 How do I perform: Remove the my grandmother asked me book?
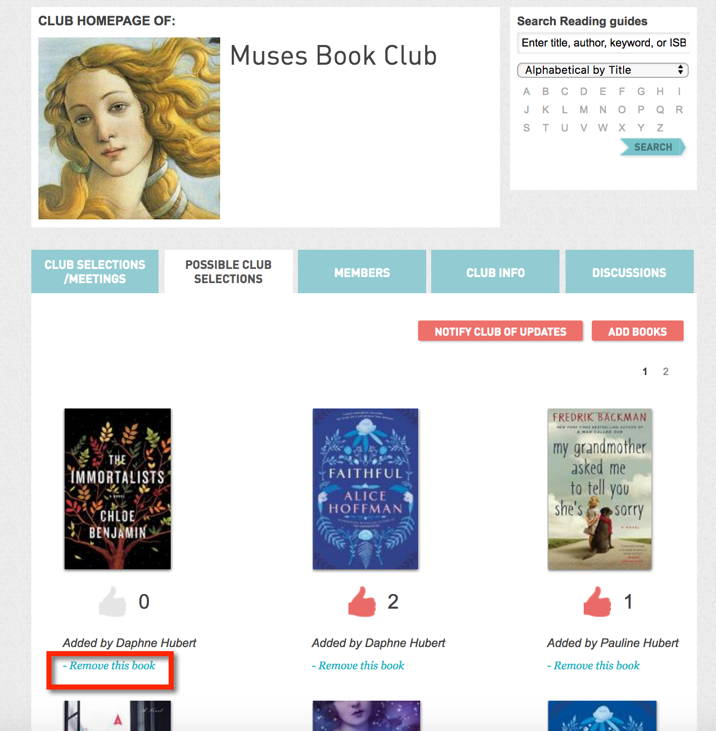[593, 665]
